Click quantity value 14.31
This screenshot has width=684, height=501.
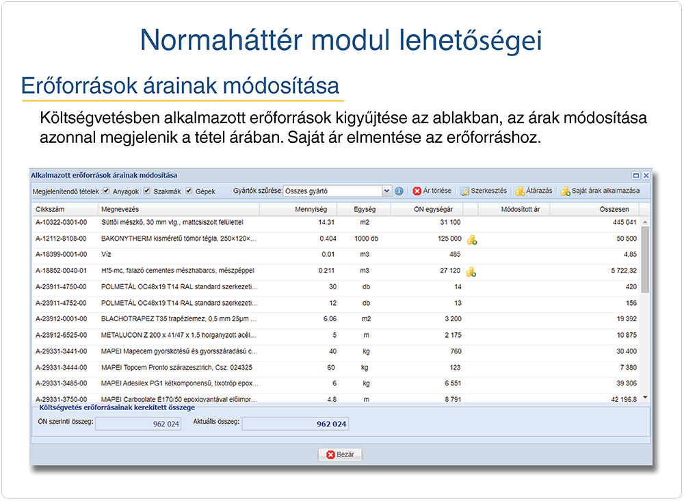click(326, 222)
